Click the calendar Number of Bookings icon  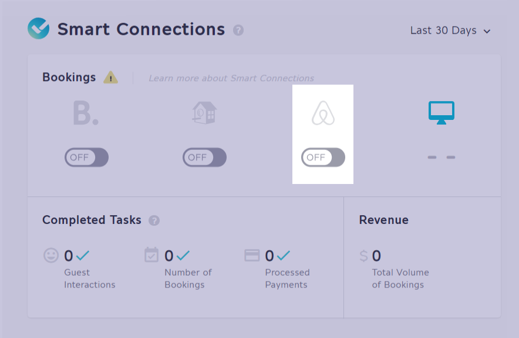[151, 255]
